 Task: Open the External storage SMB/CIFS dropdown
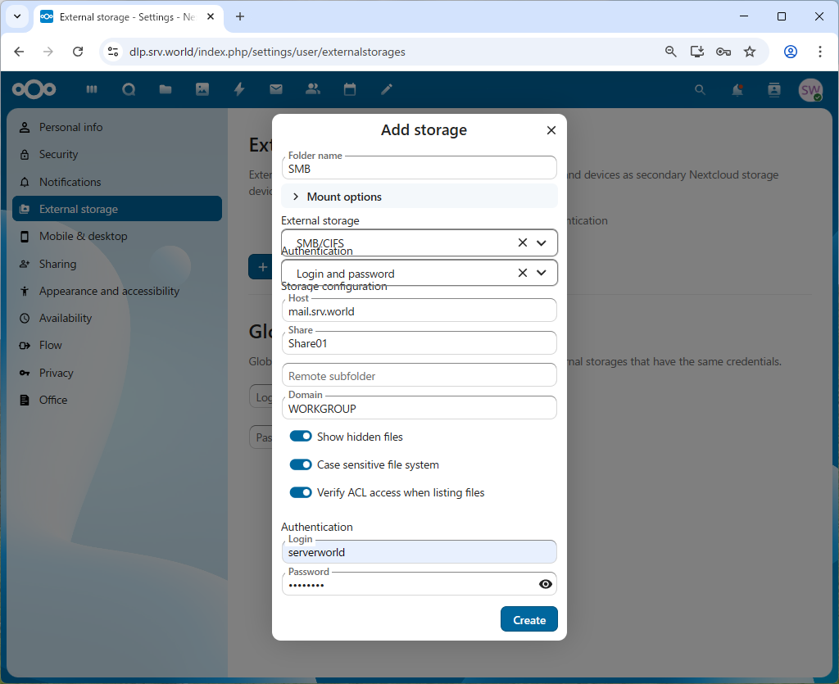click(542, 242)
